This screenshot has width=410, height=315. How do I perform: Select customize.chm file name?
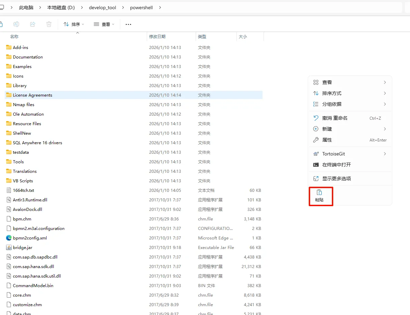tap(28, 304)
